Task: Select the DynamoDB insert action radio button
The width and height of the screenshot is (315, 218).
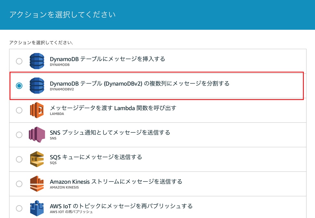Action: click(19, 61)
